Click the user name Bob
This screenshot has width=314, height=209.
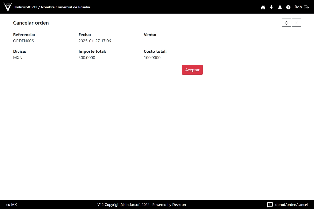click(298, 7)
